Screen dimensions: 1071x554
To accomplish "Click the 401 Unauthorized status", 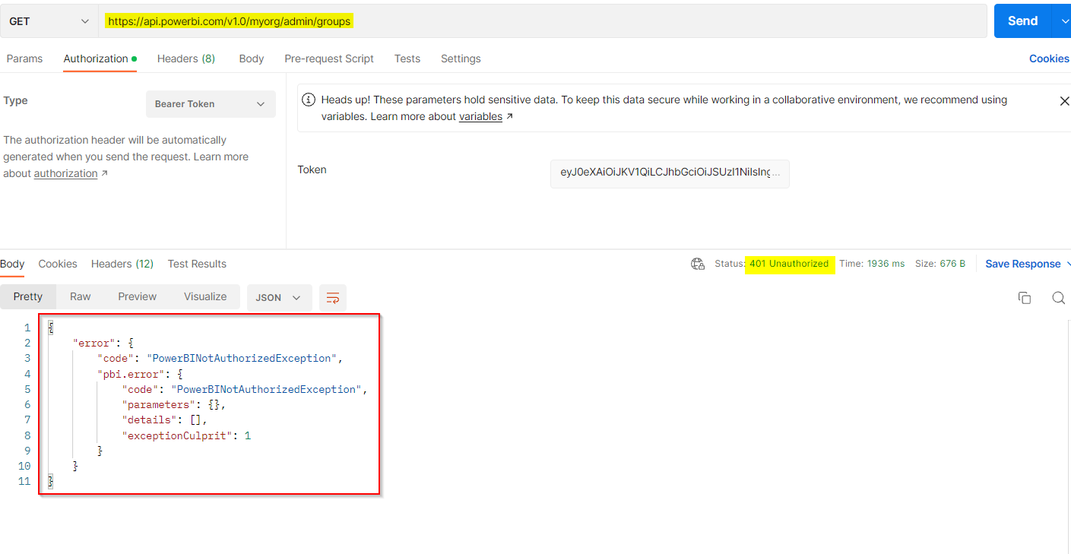I will tap(789, 264).
